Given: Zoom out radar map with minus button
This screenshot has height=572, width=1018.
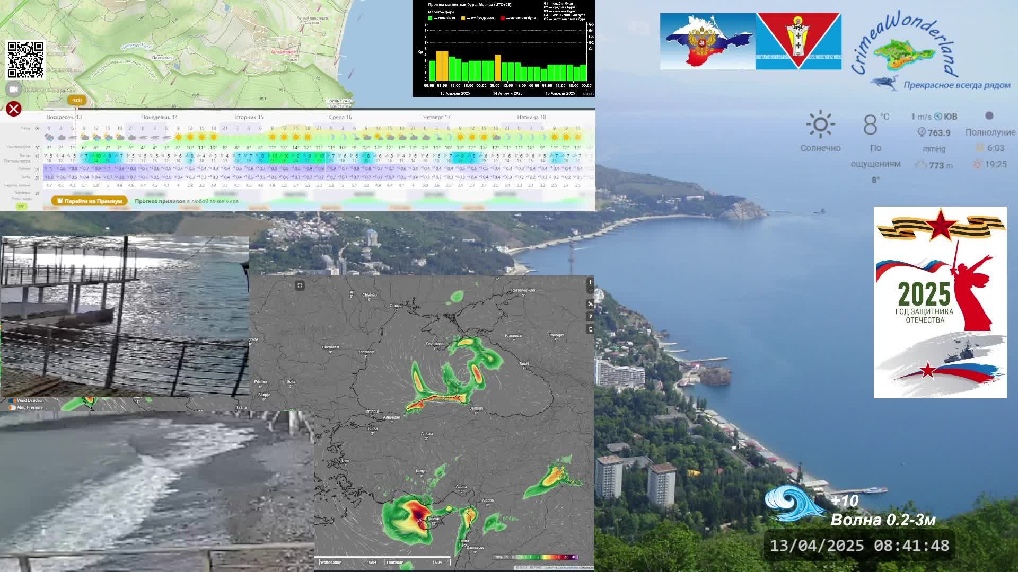Looking at the screenshot, I should coord(590,290).
